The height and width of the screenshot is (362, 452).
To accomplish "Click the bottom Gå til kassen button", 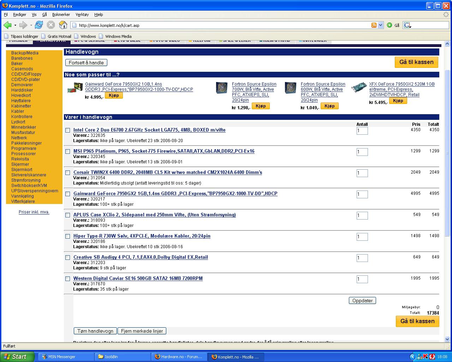I will click(x=417, y=321).
